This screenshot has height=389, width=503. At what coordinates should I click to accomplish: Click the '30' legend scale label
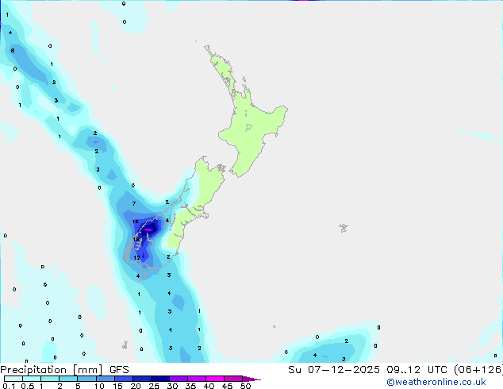(x=172, y=386)
